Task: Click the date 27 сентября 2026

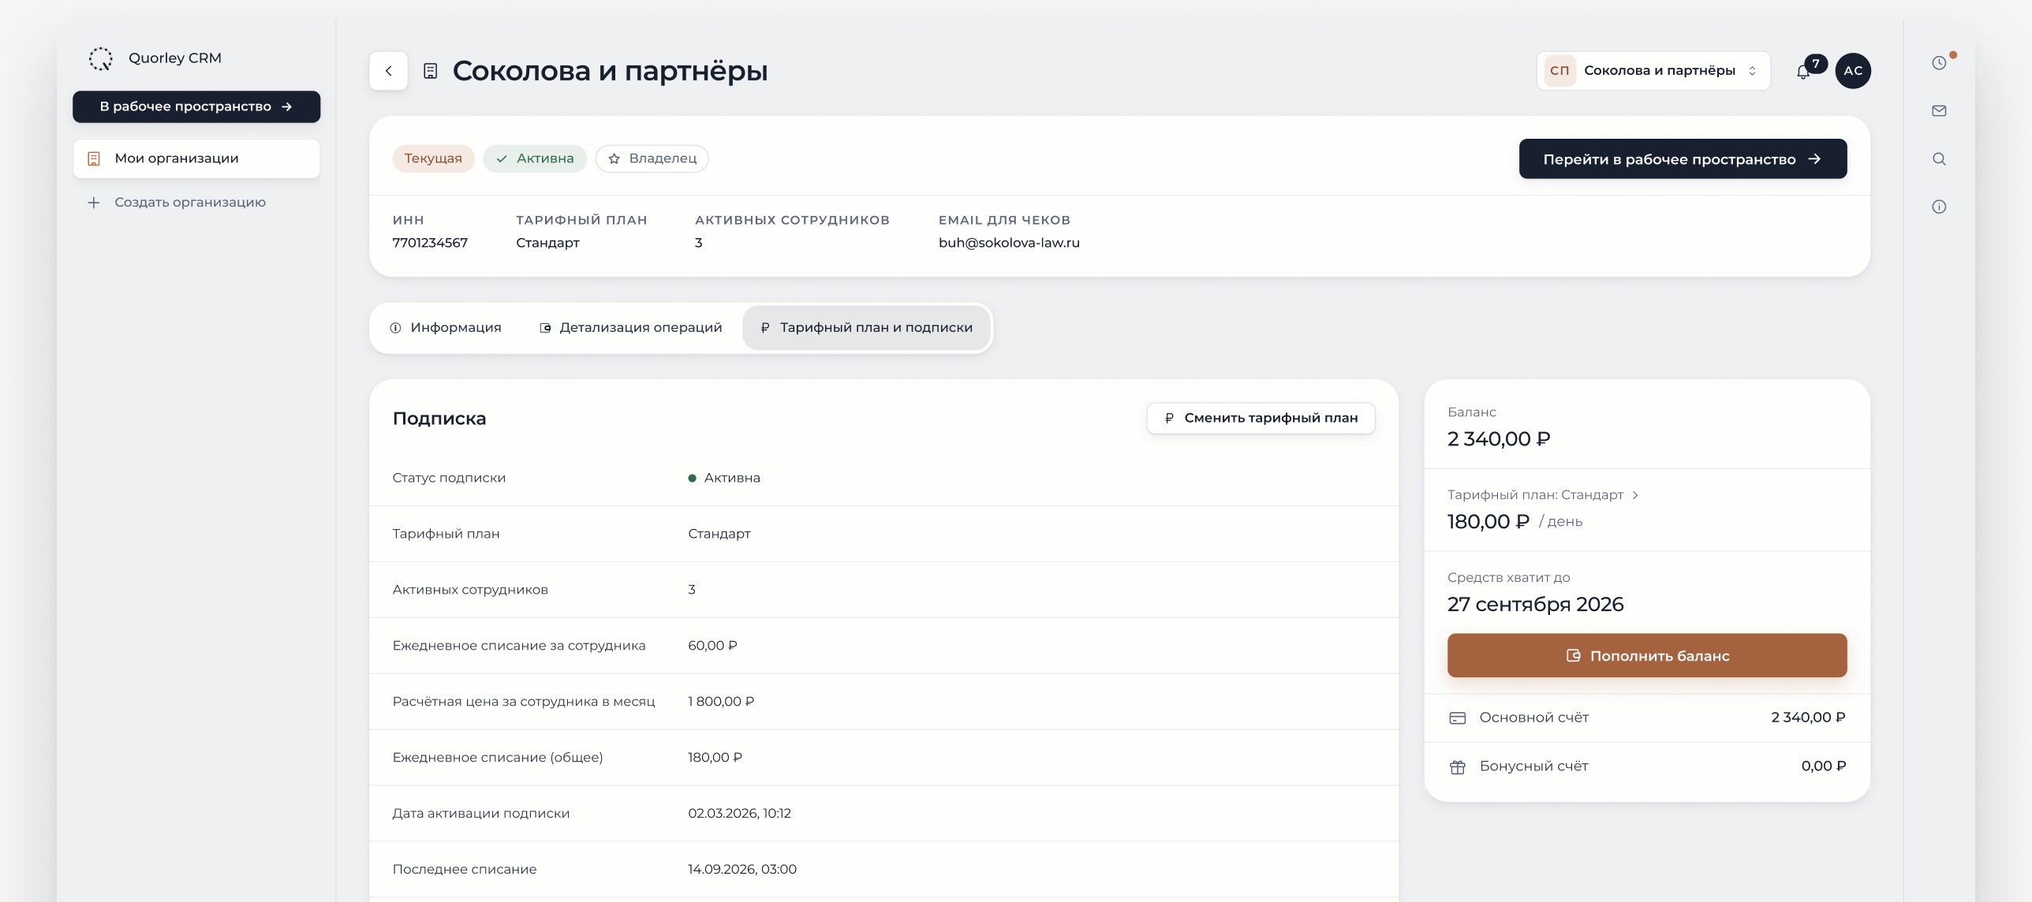Action: (1535, 605)
